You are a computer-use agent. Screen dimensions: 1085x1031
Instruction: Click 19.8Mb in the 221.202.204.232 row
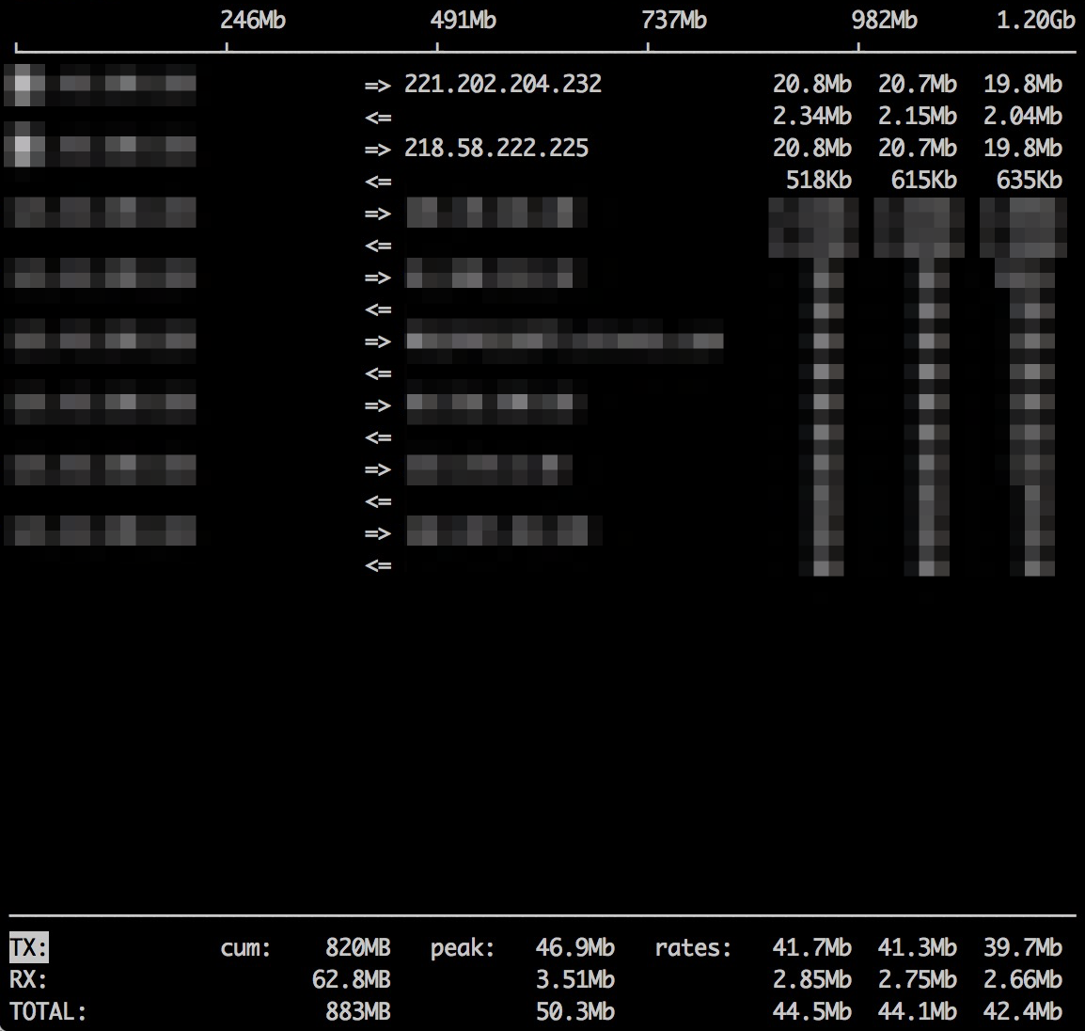(1023, 84)
